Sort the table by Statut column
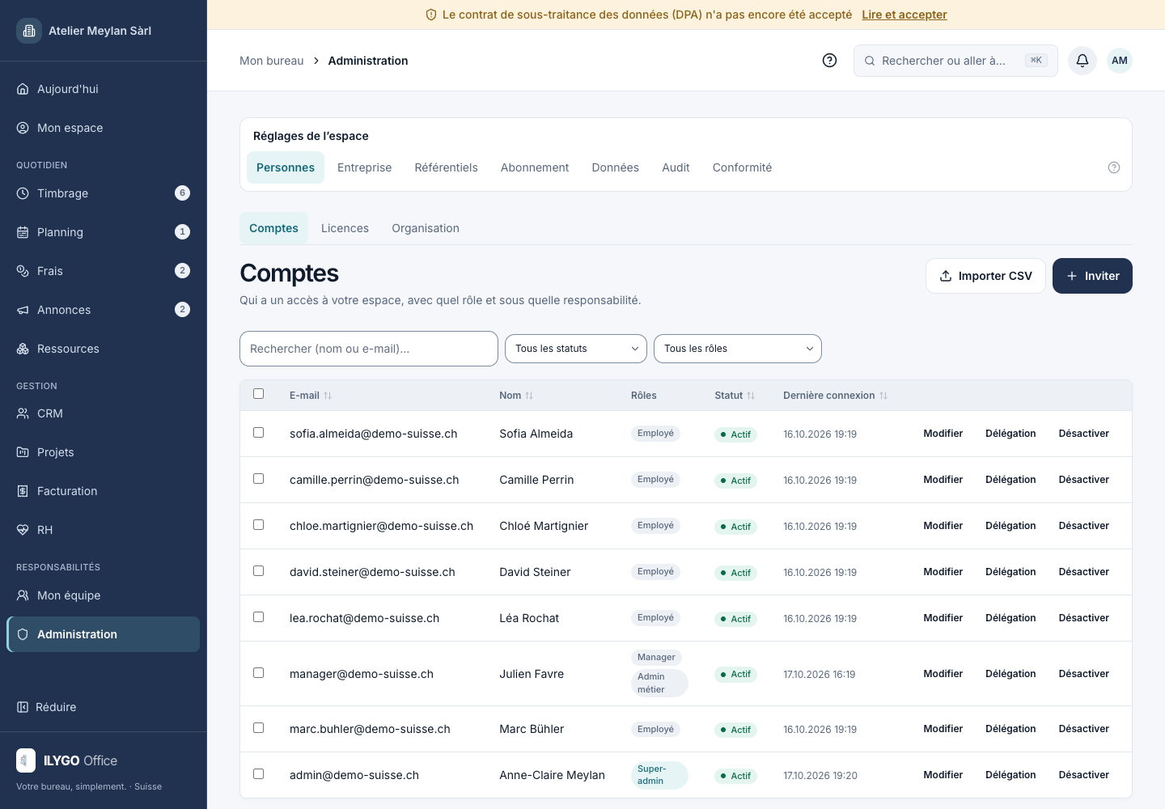 coord(735,396)
